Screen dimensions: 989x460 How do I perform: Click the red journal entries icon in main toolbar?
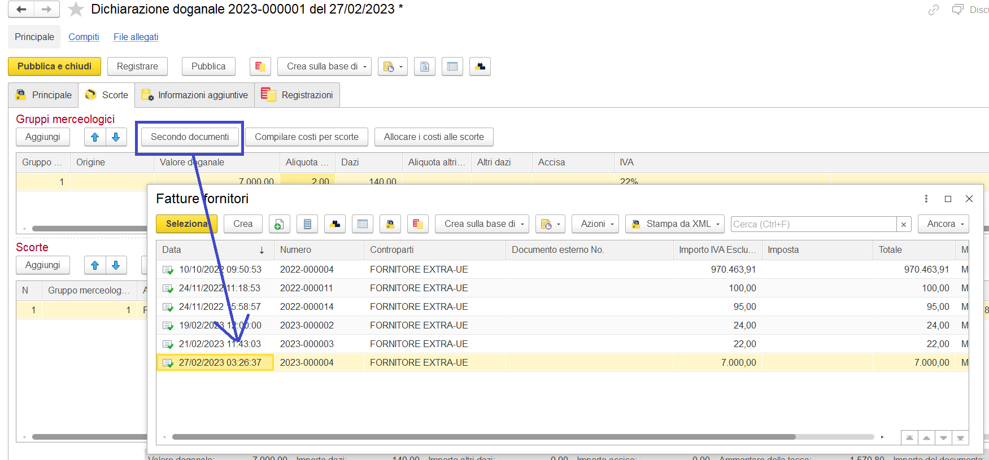pos(260,66)
